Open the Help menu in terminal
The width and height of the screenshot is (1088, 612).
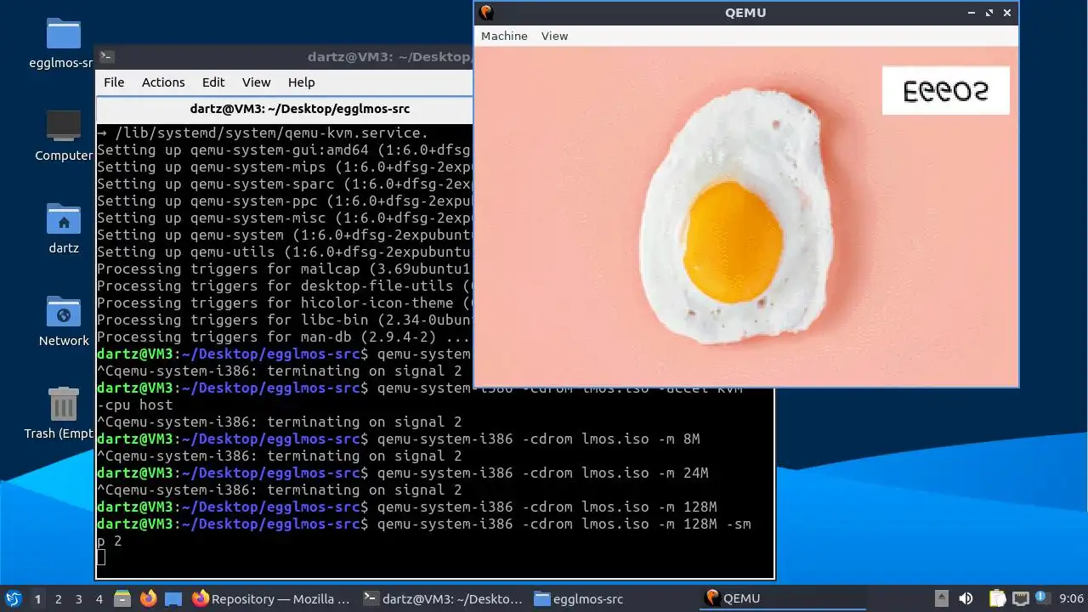[x=301, y=82]
